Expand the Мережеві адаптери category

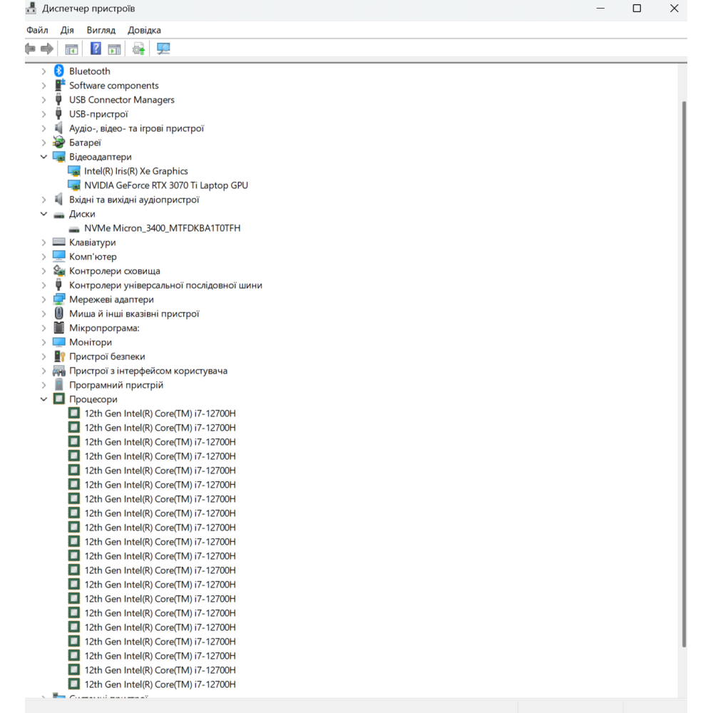coord(43,299)
